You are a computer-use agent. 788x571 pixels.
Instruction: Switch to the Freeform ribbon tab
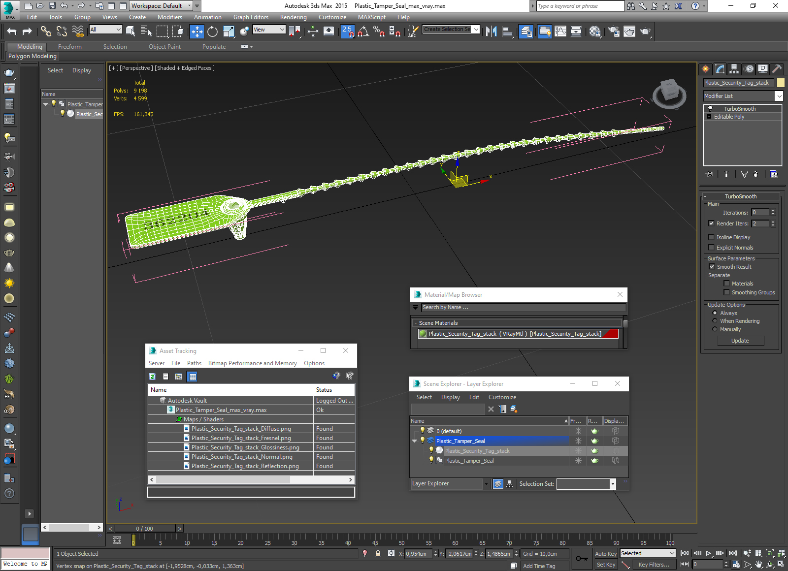coord(70,47)
